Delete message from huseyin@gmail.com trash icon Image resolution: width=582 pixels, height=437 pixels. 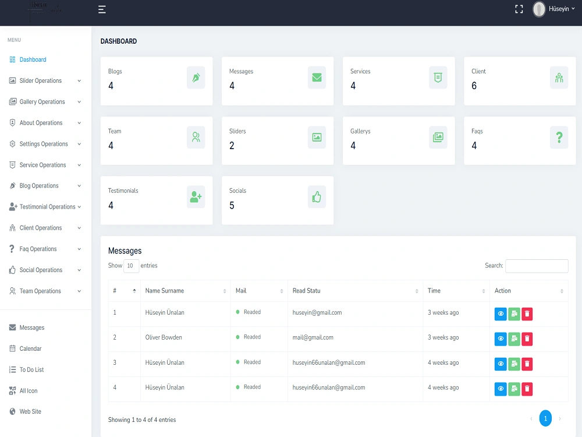[527, 315]
